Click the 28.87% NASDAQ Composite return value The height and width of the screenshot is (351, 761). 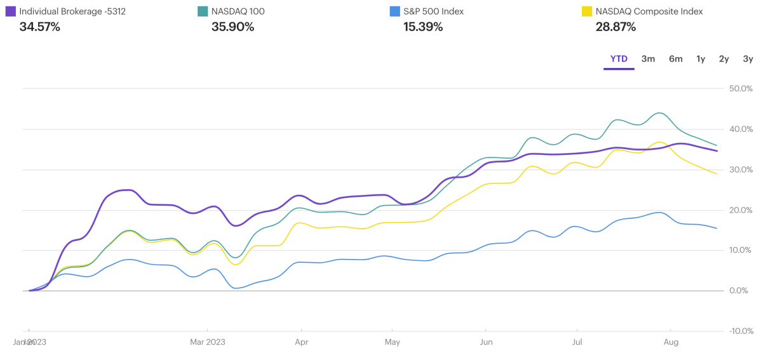pyautogui.click(x=616, y=27)
